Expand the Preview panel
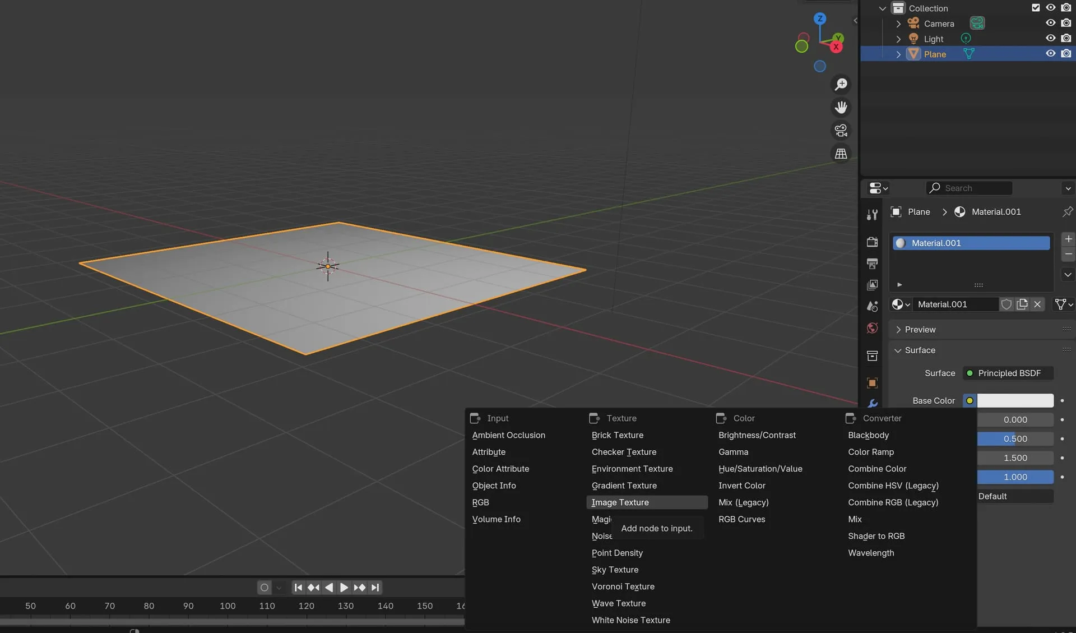The image size is (1076, 633). (920, 330)
